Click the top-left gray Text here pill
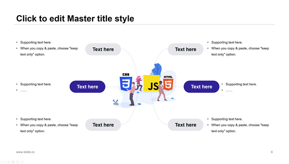 pos(103,50)
